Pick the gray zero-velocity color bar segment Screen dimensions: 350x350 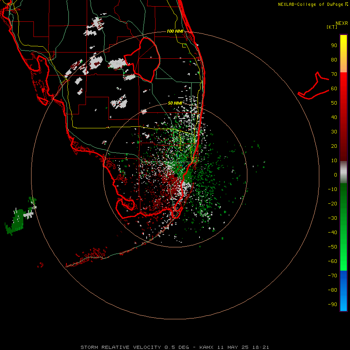coord(343,172)
